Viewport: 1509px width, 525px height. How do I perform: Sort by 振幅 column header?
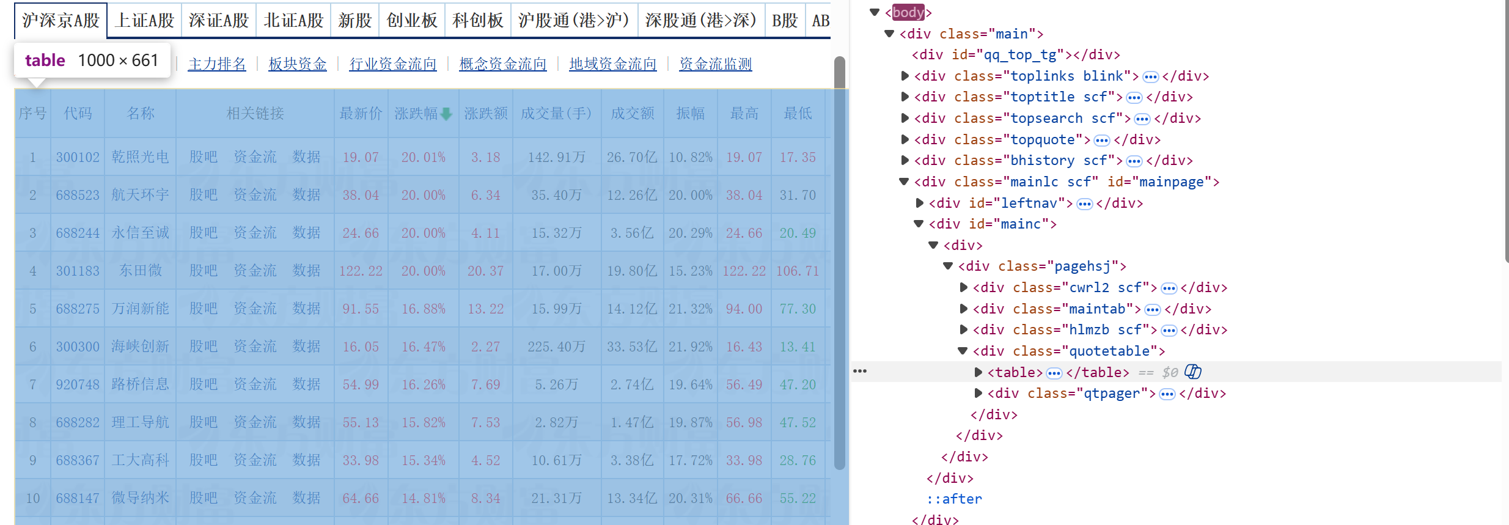point(691,114)
